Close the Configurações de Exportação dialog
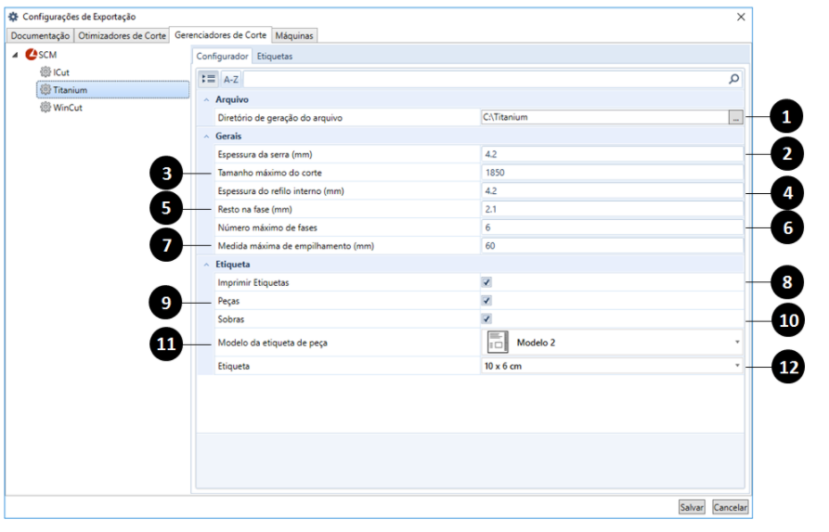829x532 pixels. tap(741, 17)
